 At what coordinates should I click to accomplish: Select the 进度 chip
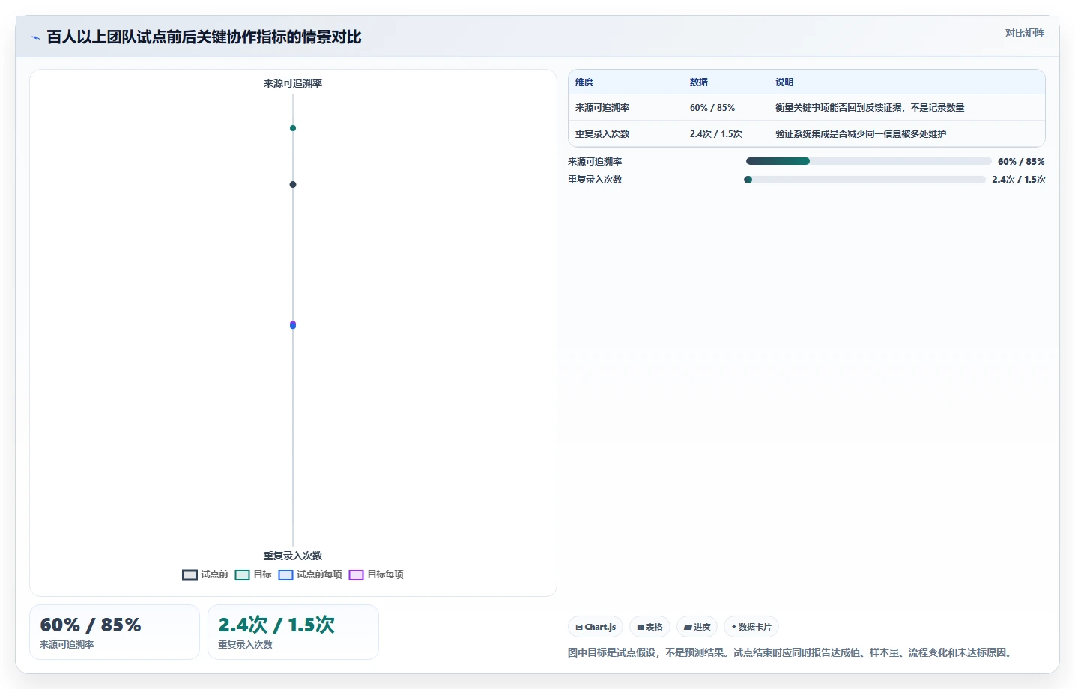pos(697,627)
